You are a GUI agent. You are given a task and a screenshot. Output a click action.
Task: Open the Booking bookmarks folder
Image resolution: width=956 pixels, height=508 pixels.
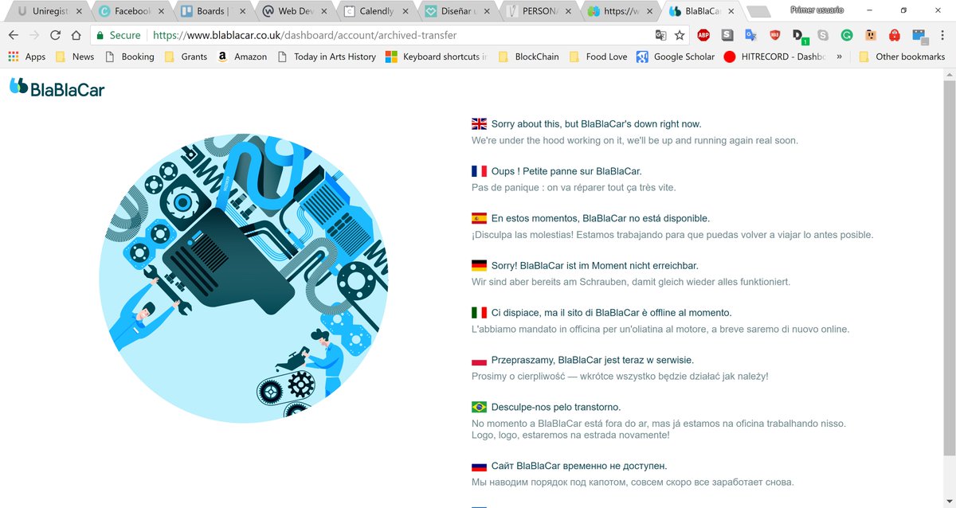(129, 57)
